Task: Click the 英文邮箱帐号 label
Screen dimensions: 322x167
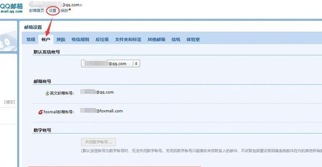Action: click(62, 93)
